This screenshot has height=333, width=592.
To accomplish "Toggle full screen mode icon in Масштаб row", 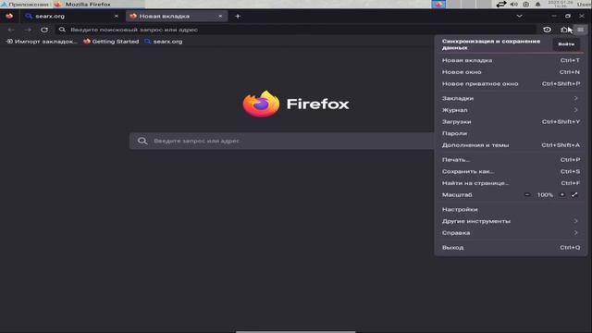I will (x=574, y=195).
